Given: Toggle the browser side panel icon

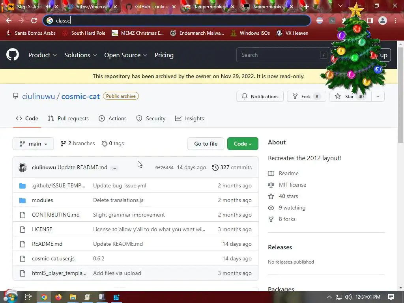Looking at the screenshot, I should click(370, 21).
